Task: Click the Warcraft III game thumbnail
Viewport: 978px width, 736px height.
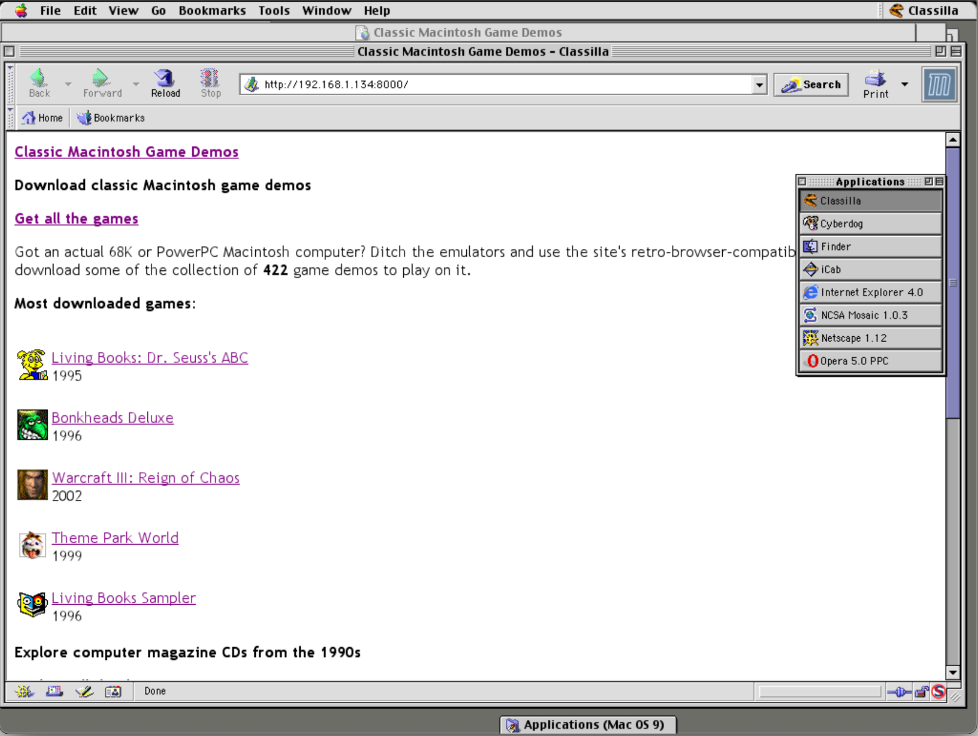Action: pos(32,485)
